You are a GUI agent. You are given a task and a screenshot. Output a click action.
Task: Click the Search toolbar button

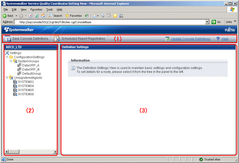(x=55, y=16)
